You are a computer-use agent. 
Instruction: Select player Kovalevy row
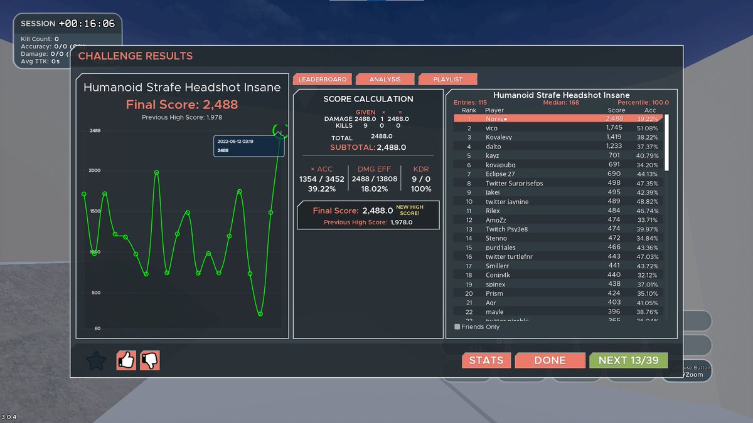(558, 137)
